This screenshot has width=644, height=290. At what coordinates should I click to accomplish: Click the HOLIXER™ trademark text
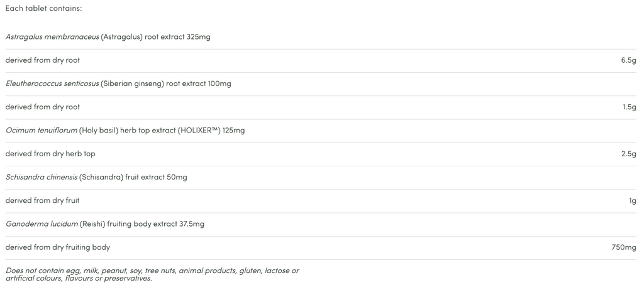[199, 131]
